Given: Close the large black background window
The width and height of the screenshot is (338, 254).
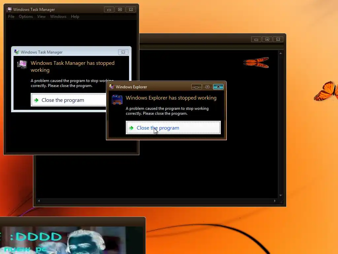Looking at the screenshot, I should pyautogui.click(x=278, y=39).
